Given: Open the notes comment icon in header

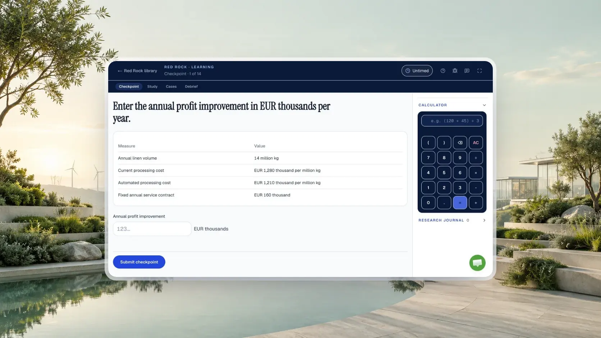Looking at the screenshot, I should click(467, 71).
